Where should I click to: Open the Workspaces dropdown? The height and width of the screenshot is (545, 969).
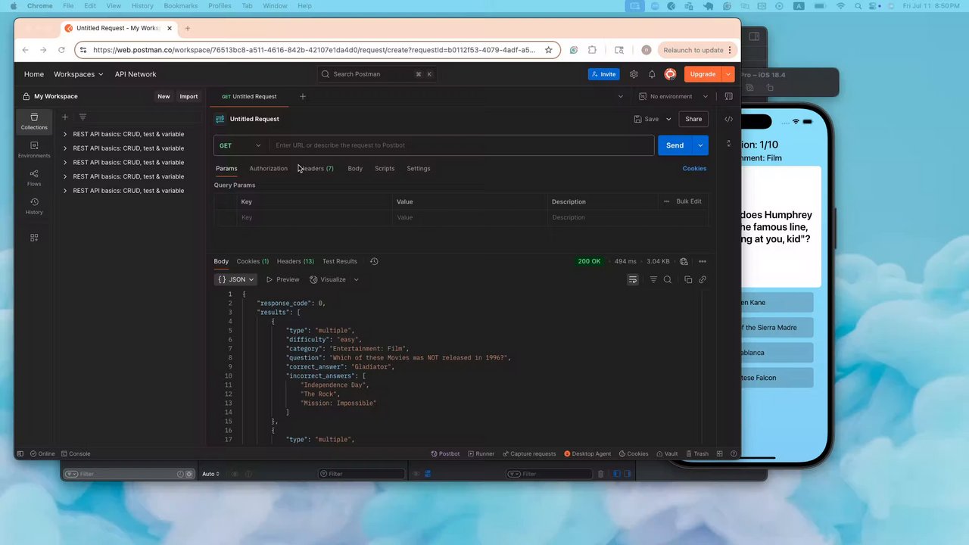(79, 74)
